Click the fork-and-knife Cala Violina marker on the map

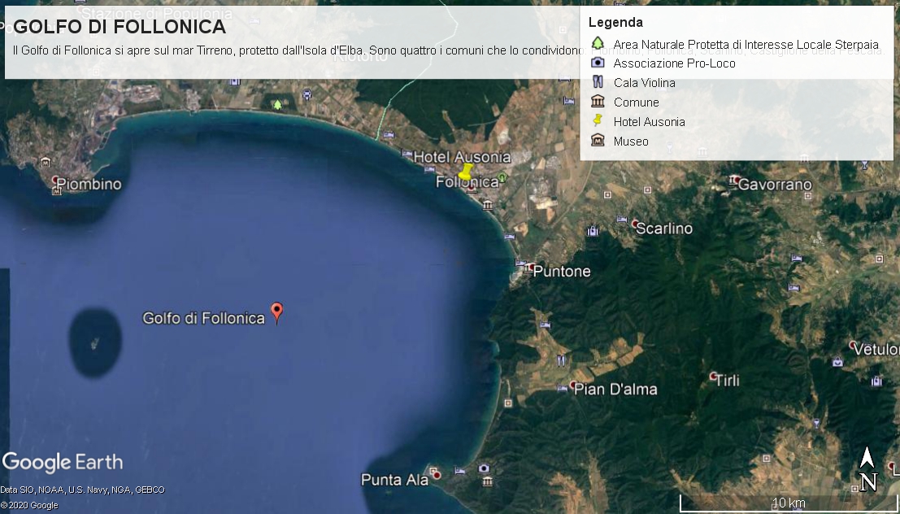pos(561,360)
